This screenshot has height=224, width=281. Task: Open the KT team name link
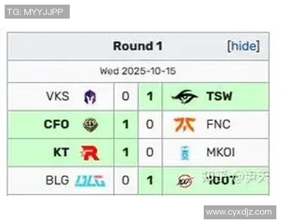pos(61,152)
